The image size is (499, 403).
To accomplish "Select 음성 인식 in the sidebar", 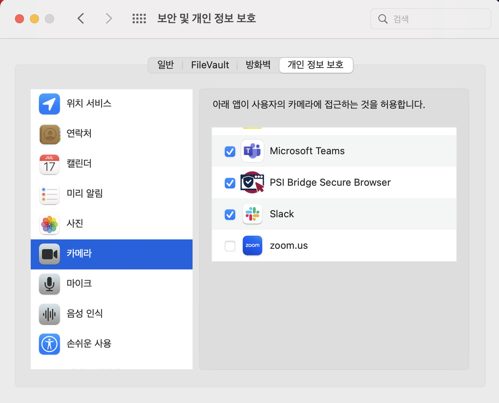I will 112,314.
